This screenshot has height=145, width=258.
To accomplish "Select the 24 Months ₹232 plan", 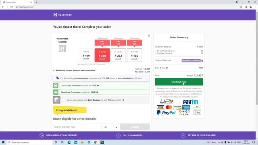I will click(118, 55).
